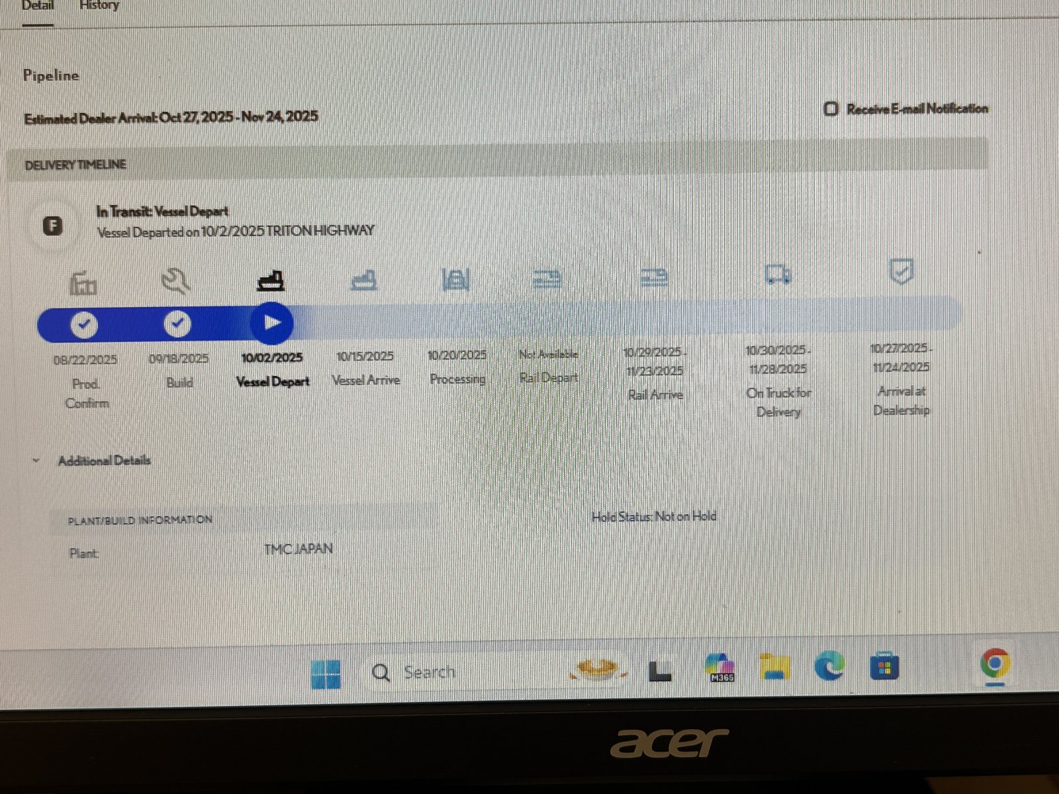Click the current Vessel Depart arrow marker
The image size is (1059, 794).
271,323
